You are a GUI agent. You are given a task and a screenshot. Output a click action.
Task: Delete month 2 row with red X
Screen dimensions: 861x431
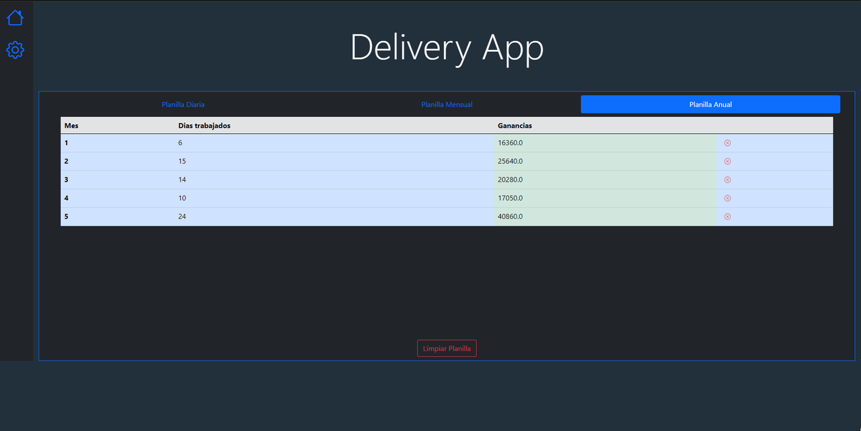coord(727,161)
